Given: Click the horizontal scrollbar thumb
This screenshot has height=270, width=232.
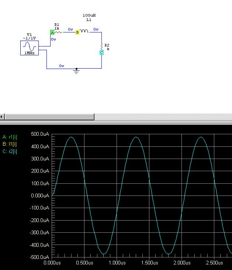Looking at the screenshot, I should pos(49,117).
